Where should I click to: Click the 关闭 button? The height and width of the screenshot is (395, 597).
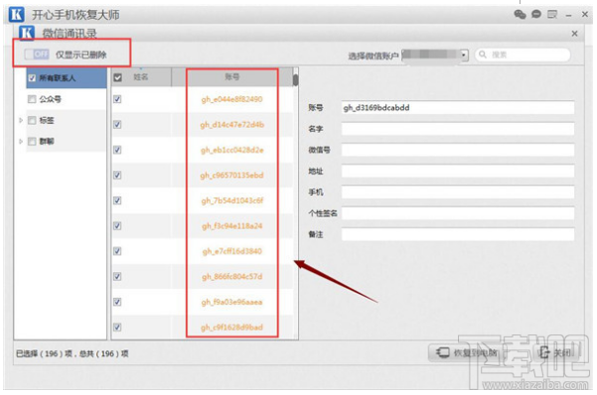click(x=556, y=352)
